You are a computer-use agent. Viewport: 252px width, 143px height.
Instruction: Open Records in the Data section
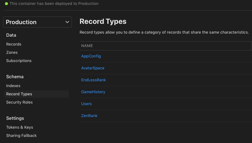point(14,44)
